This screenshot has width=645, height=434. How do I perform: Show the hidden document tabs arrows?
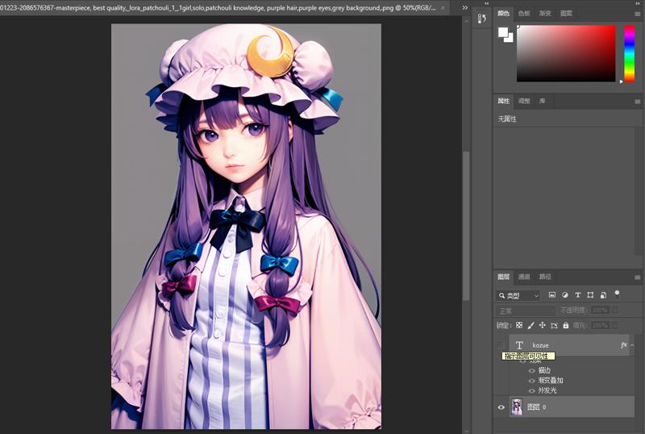pos(465,7)
